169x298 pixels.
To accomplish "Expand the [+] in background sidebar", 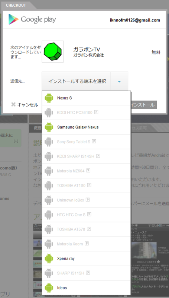I will (x=16, y=141).
